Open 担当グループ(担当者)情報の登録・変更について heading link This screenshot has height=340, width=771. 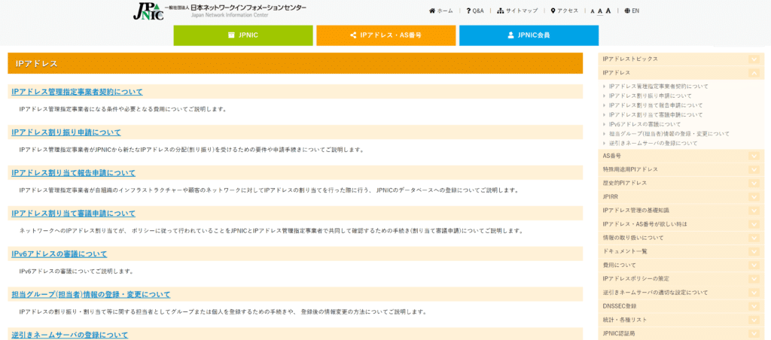(x=91, y=294)
